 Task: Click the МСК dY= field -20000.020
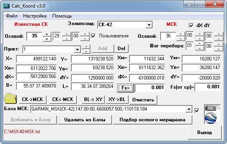pyautogui.click(x=201, y=78)
